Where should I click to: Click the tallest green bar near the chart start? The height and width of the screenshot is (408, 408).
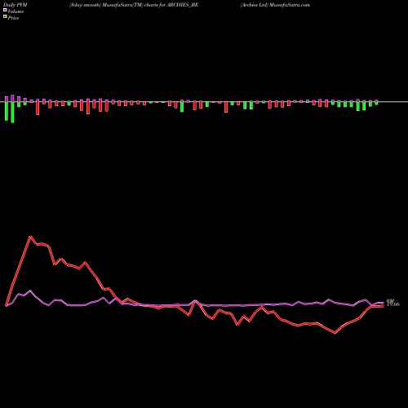12,112
